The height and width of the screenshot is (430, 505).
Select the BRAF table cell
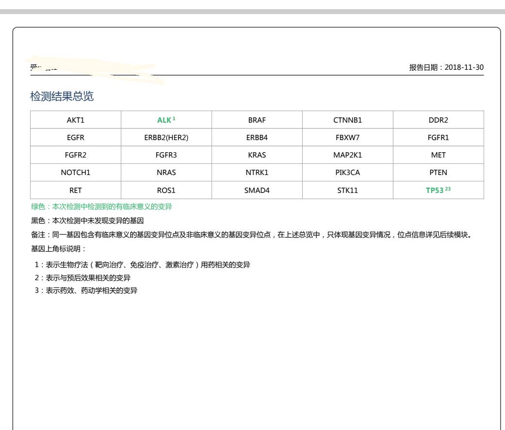tap(257, 120)
